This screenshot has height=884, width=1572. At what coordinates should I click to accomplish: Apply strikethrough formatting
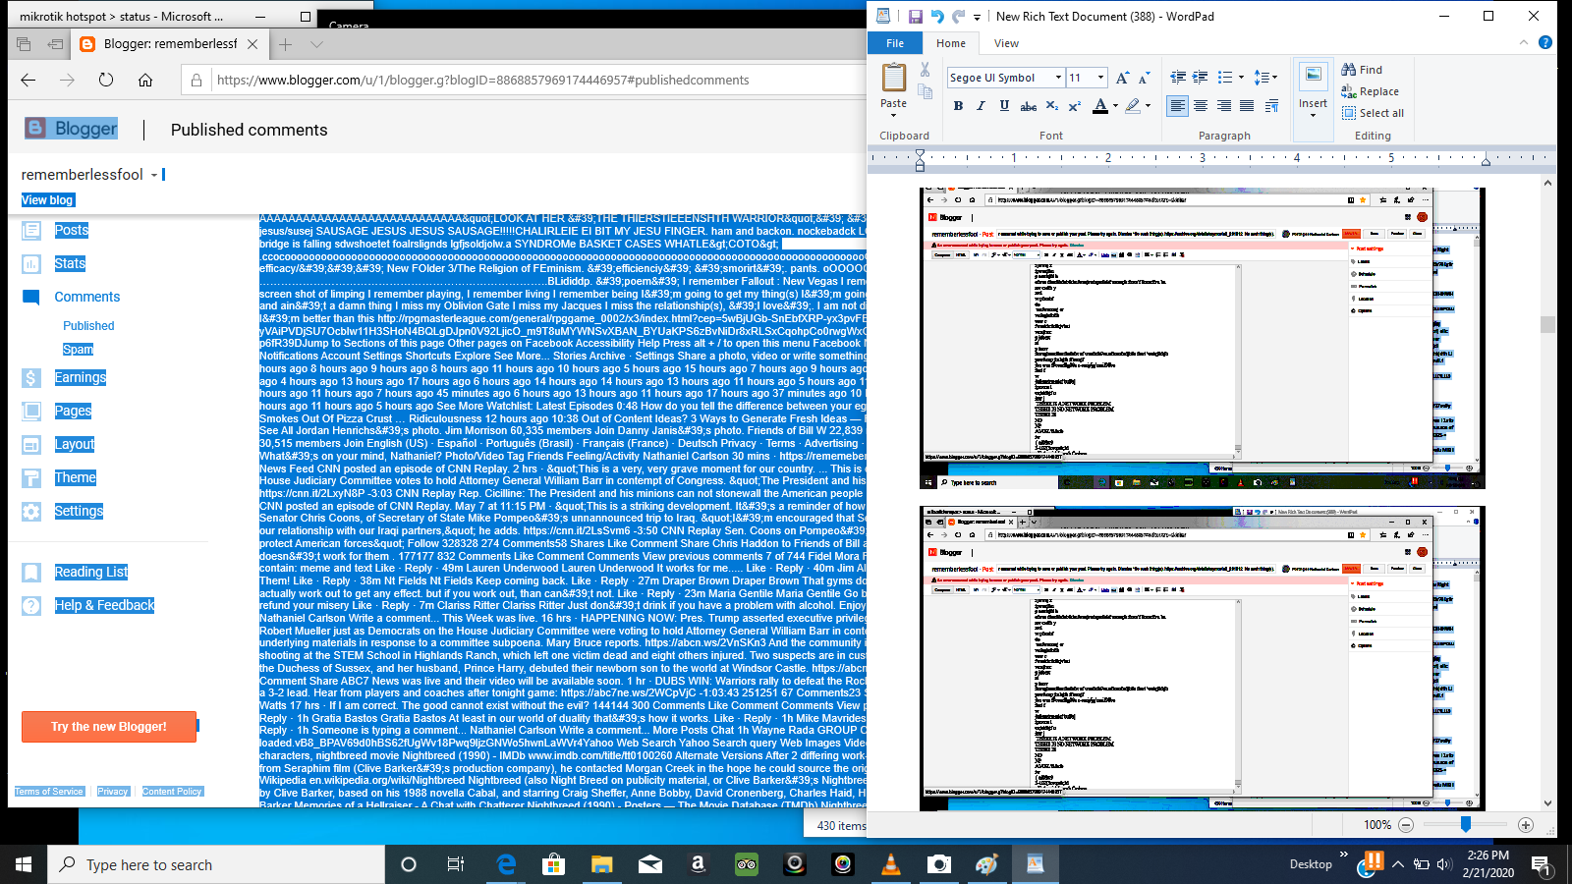click(x=1029, y=106)
